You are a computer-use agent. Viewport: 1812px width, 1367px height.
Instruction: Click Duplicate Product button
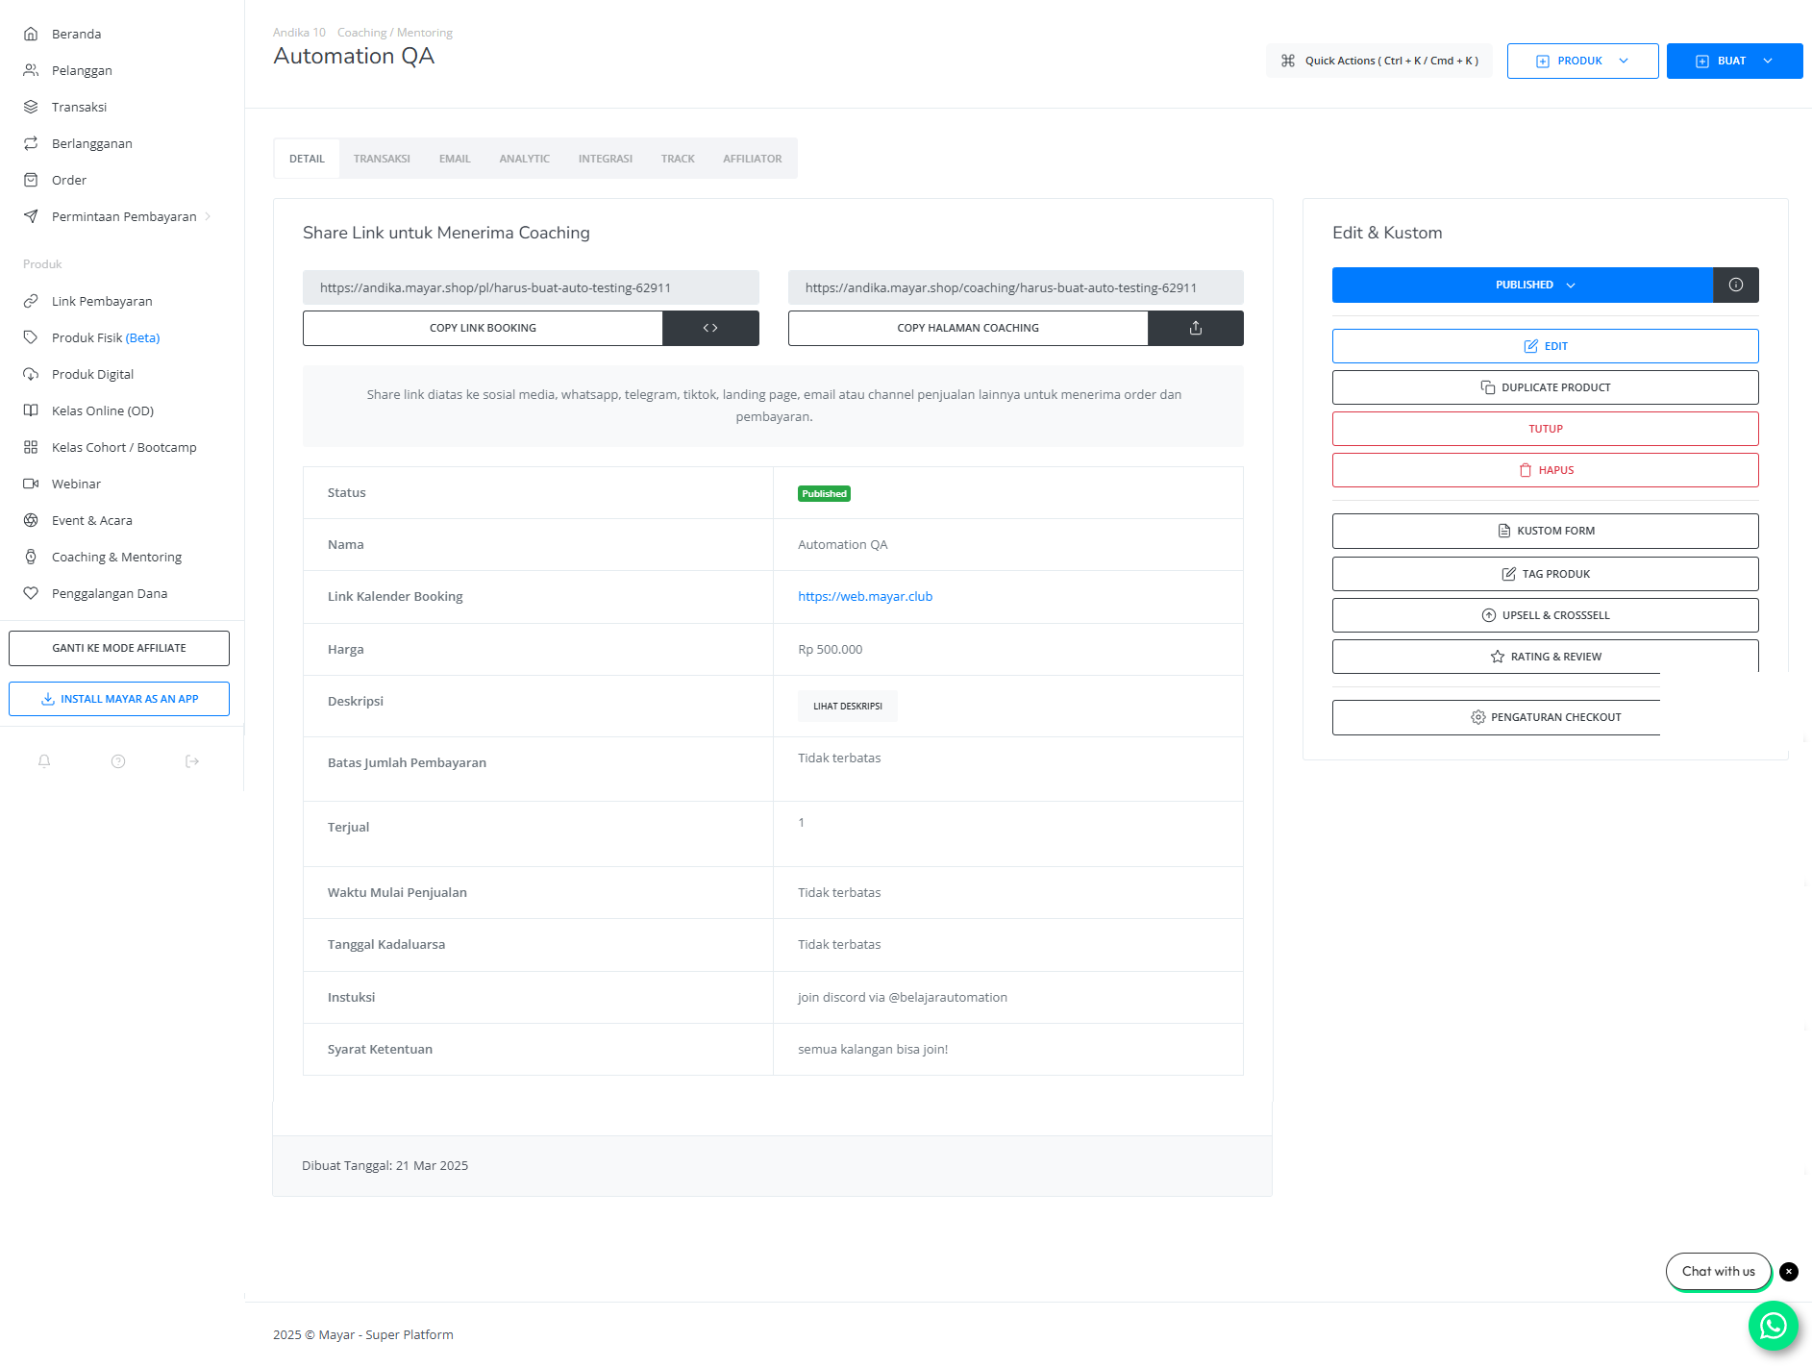[x=1546, y=387]
